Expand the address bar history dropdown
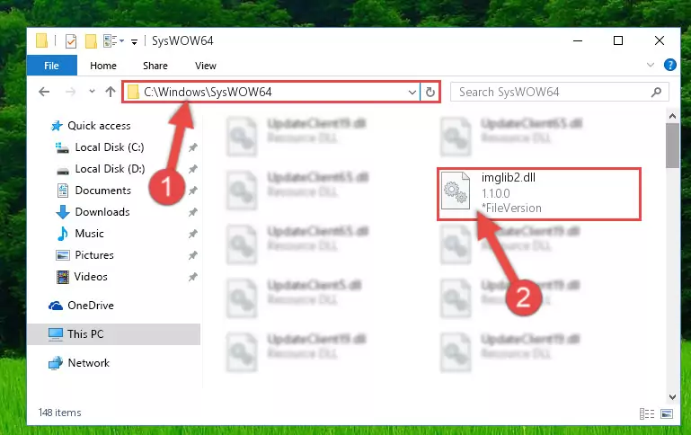 pyautogui.click(x=412, y=92)
